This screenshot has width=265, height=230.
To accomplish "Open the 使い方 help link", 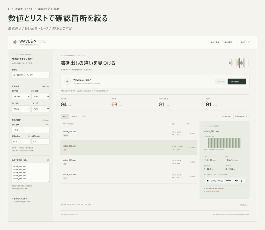I will click(x=245, y=42).
